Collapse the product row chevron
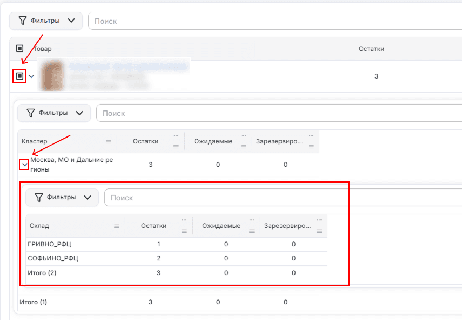 click(x=31, y=76)
